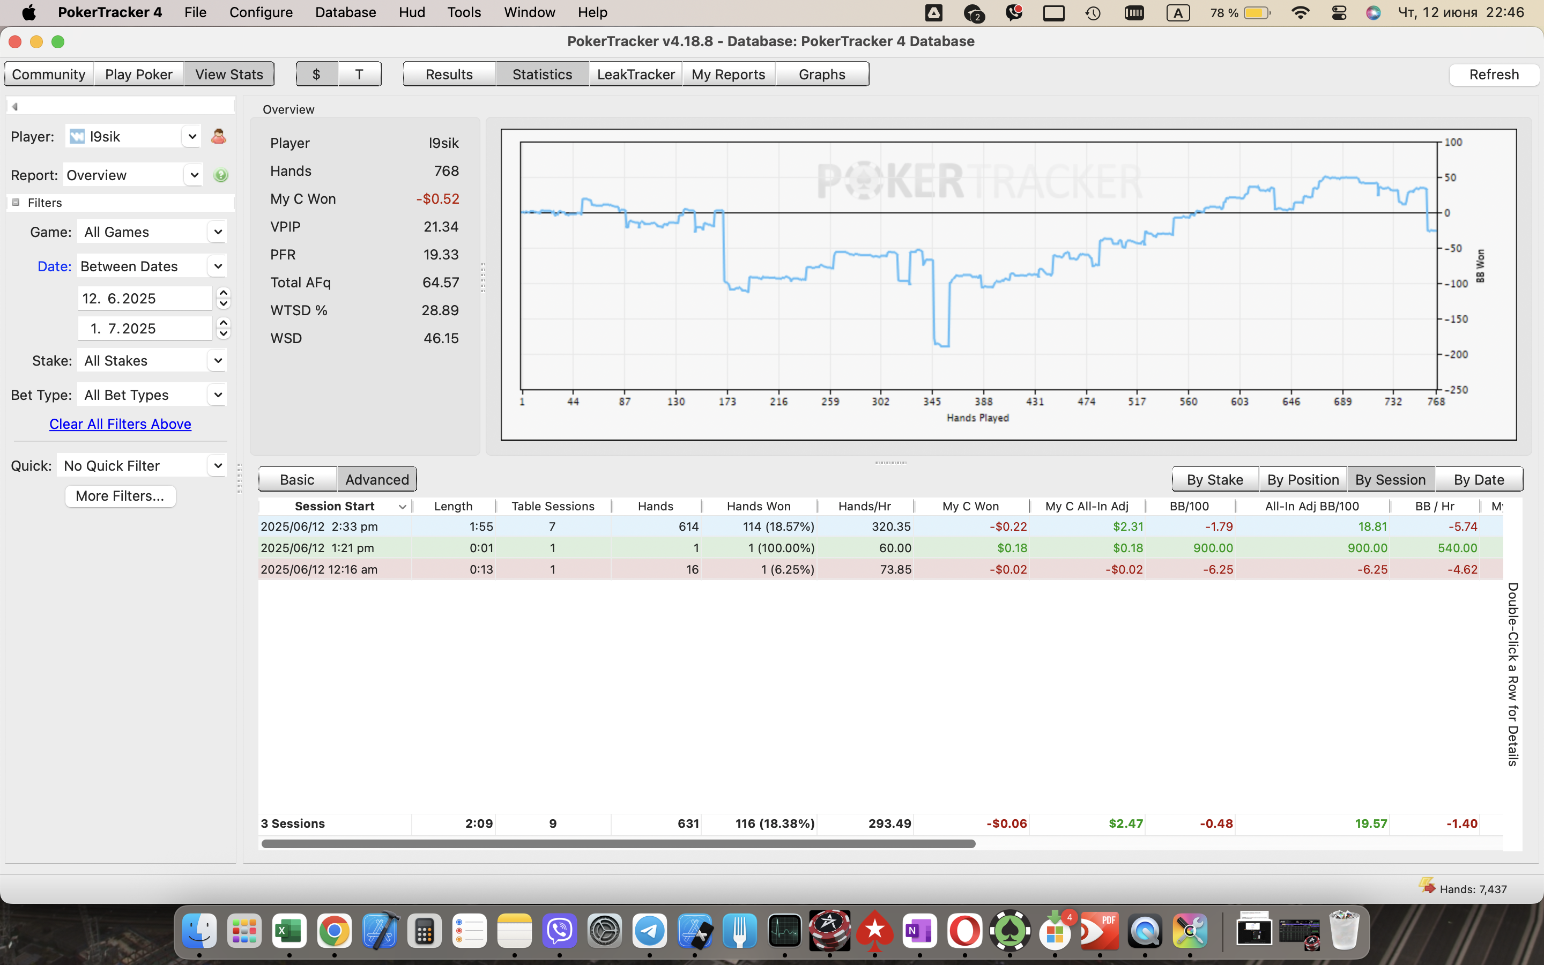Switch to the LeakTracker tab

pos(635,74)
